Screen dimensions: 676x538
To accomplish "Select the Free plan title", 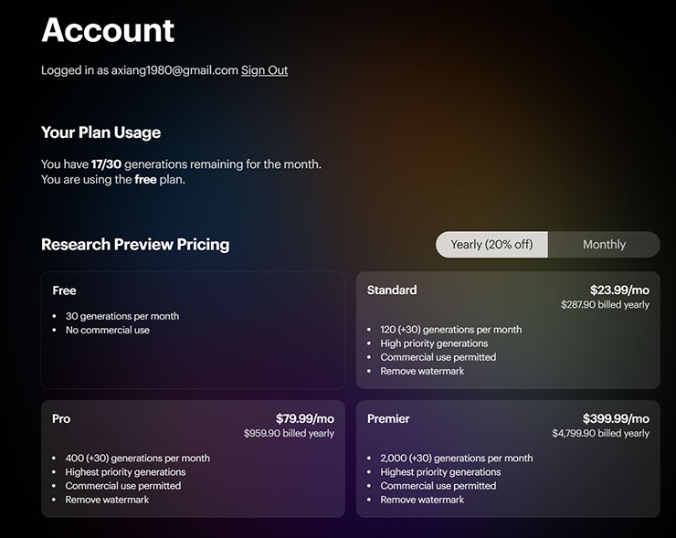I will [x=65, y=290].
